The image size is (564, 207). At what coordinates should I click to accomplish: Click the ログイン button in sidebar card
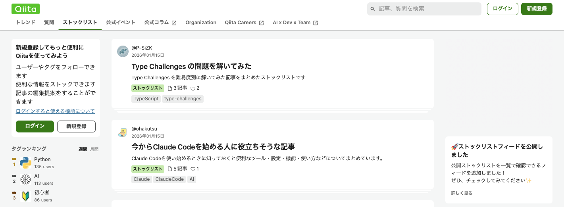[x=35, y=126]
